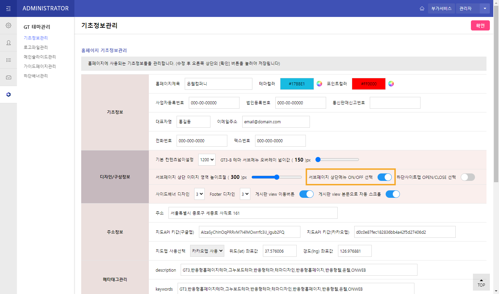This screenshot has width=499, height=294.
Task: Open 가이드페이지관리 menu item
Action: pos(40,66)
